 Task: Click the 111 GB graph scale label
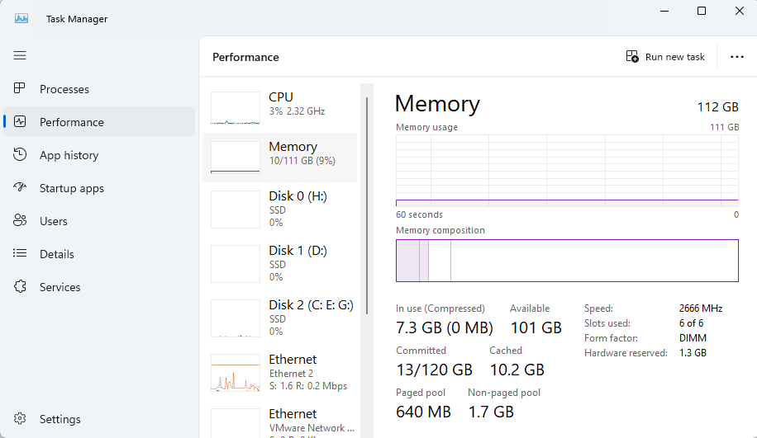pyautogui.click(x=724, y=127)
